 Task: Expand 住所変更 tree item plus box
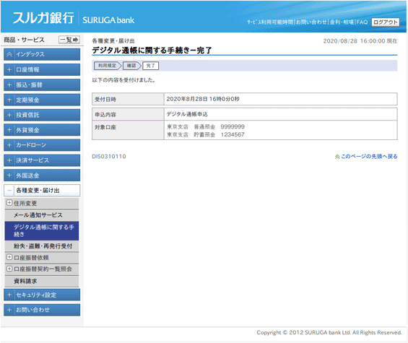click(x=9, y=202)
